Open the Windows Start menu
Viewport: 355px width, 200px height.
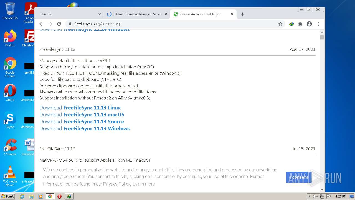pos(8,196)
